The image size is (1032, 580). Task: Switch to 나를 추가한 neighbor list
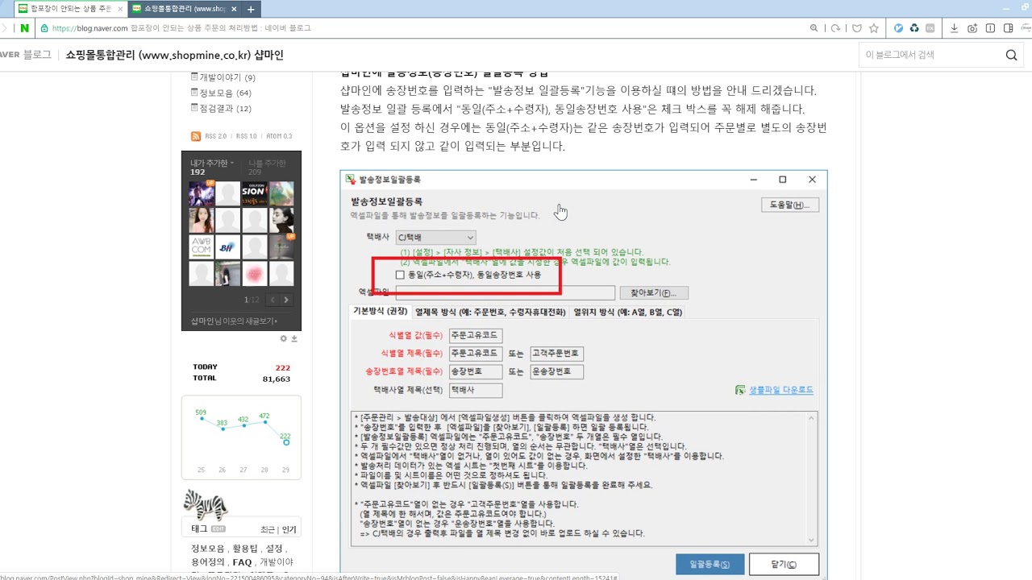click(267, 163)
